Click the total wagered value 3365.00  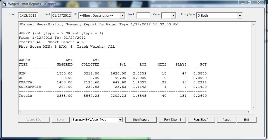point(65,96)
